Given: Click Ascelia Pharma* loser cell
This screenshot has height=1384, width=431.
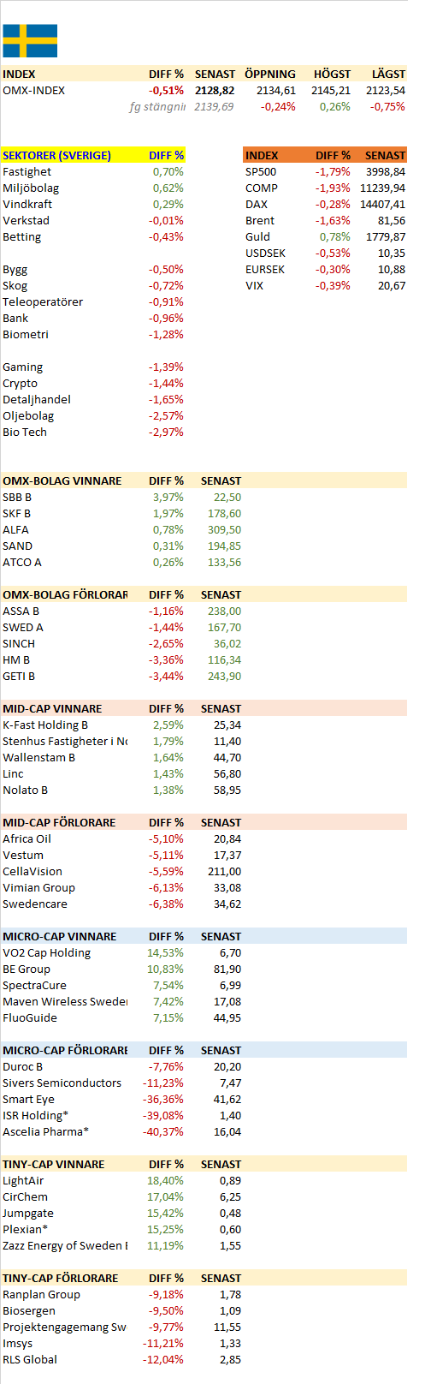Looking at the screenshot, I should [x=45, y=1131].
